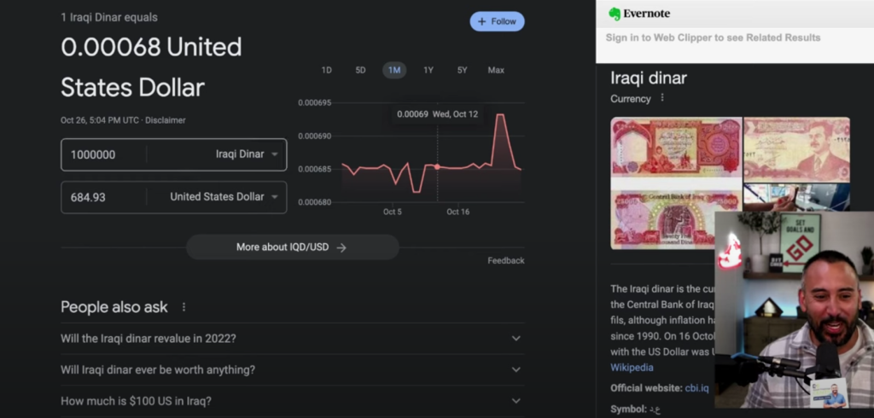
Task: Expand 'How much is $100 US in Iraq?'
Action: pos(293,401)
